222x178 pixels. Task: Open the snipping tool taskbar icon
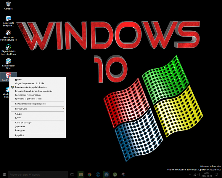(x=123, y=174)
